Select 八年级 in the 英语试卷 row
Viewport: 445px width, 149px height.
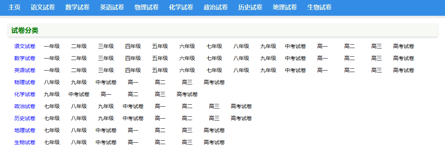(241, 70)
